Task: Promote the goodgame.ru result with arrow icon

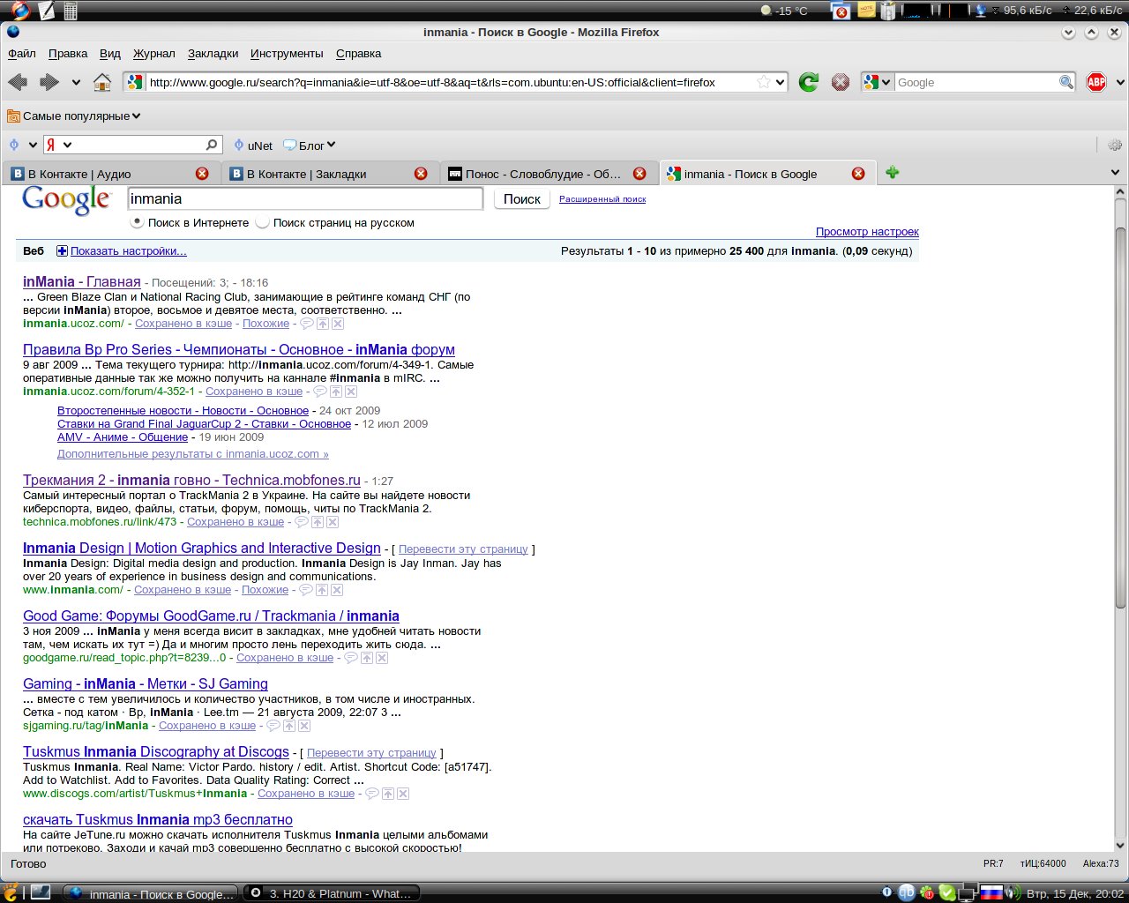Action: 367,658
